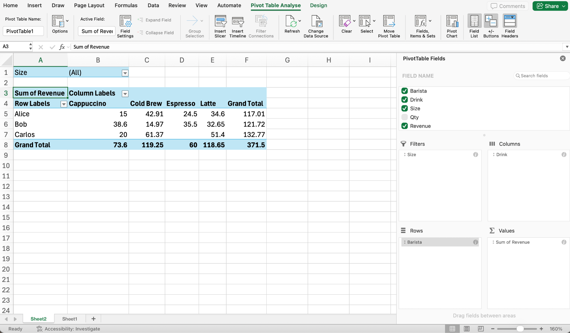Open the Column Labels filter dropdown
Viewport: 570px width, 333px height.
tap(125, 94)
